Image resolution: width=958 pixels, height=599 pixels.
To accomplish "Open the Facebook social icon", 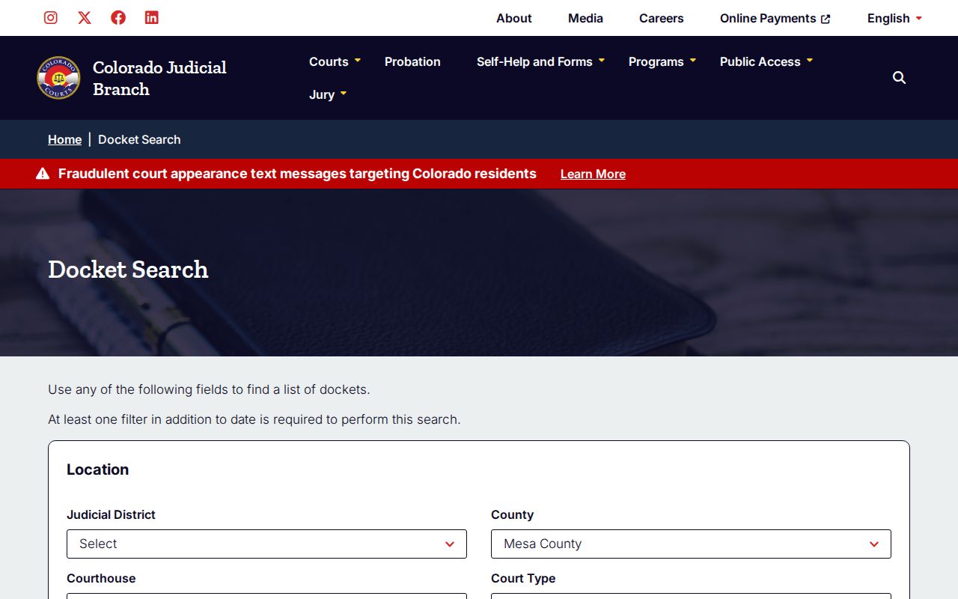I will tap(118, 17).
